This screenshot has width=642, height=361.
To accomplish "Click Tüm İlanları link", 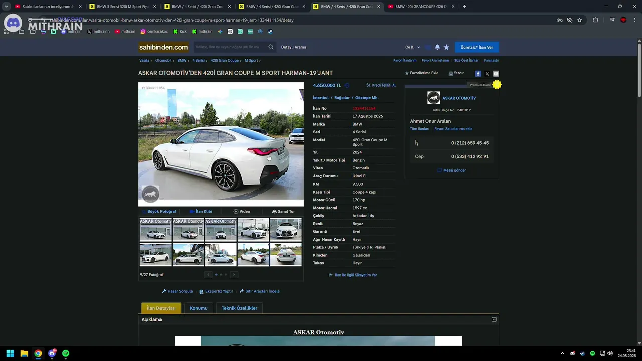I will (x=420, y=129).
